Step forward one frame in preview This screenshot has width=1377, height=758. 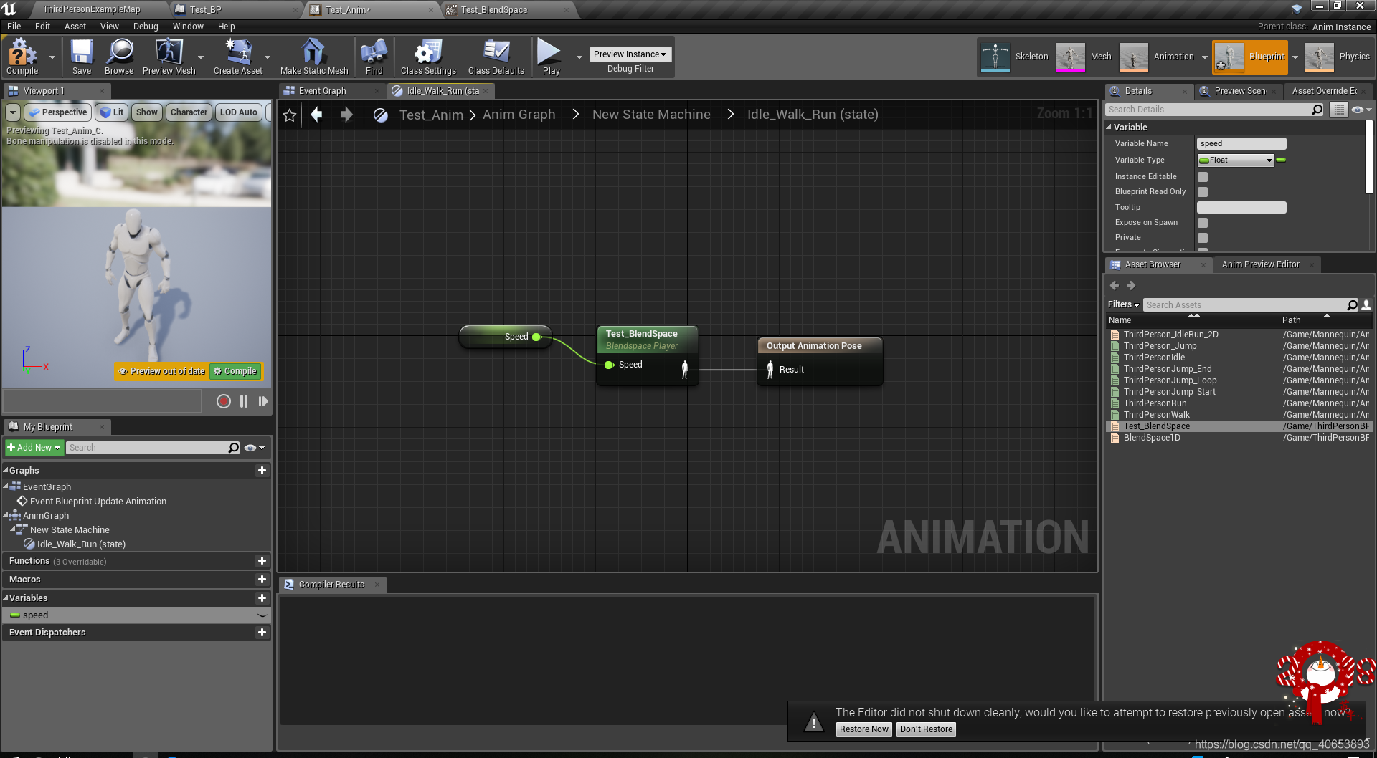coord(263,401)
